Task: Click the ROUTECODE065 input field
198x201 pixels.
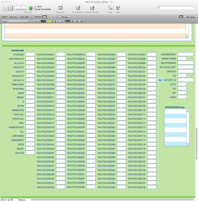Action: pyautogui.click(x=121, y=54)
